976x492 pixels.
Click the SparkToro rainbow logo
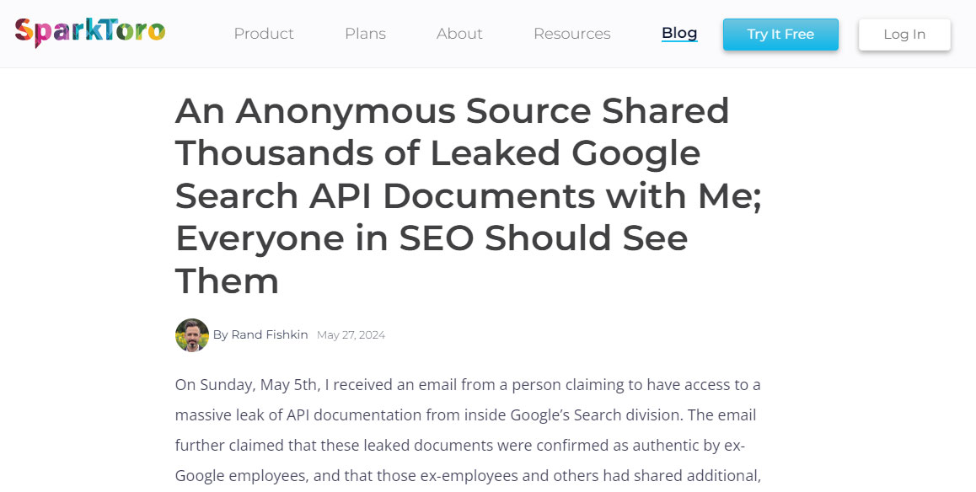point(89,32)
